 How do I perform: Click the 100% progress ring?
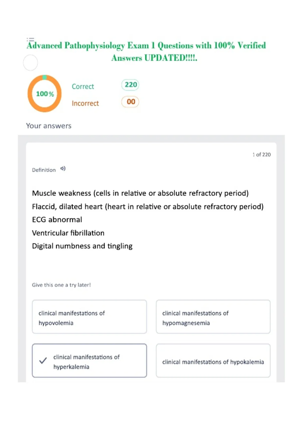tap(45, 94)
